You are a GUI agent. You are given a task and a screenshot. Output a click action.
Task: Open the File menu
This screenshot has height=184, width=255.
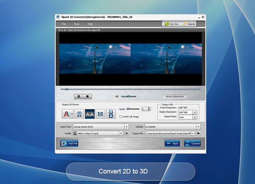(x=64, y=24)
